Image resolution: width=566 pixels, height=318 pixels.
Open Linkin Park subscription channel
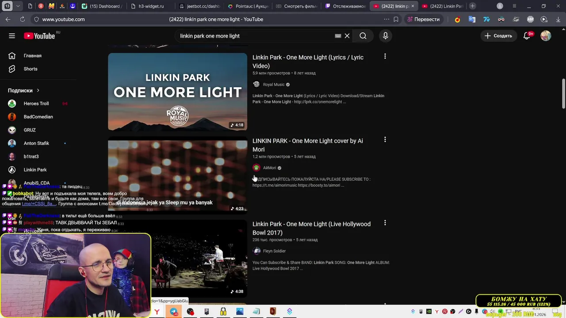click(x=35, y=170)
